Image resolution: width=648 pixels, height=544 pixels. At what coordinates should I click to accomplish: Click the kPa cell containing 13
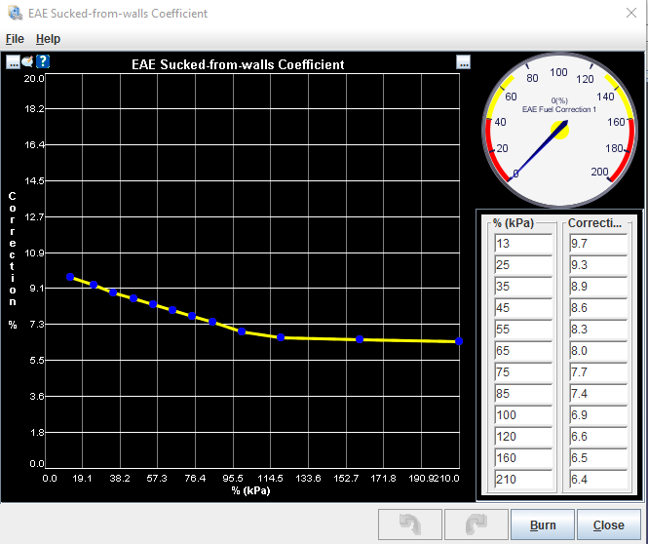523,244
